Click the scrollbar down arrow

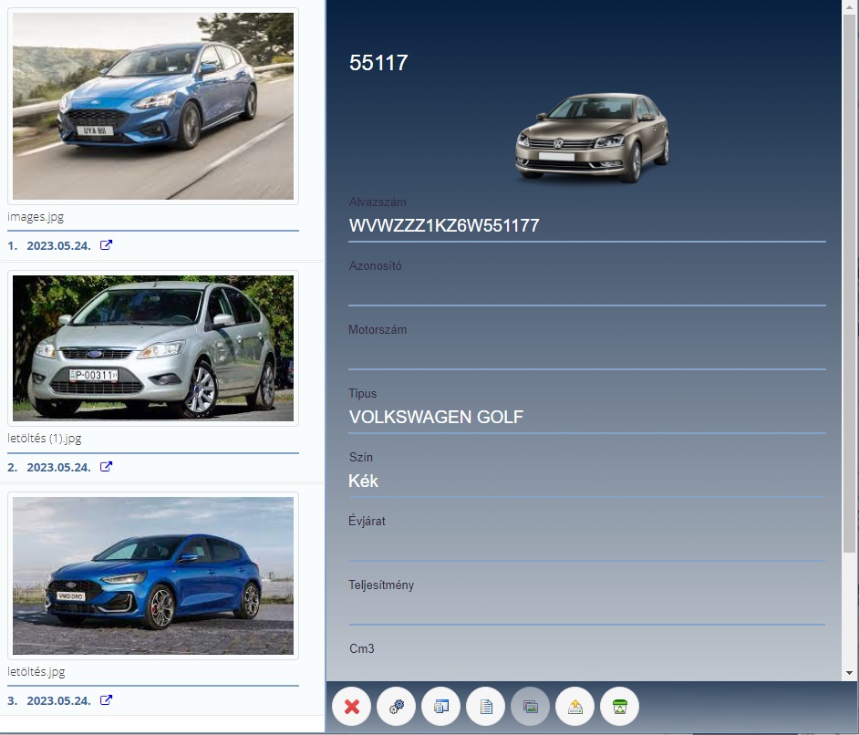(849, 673)
